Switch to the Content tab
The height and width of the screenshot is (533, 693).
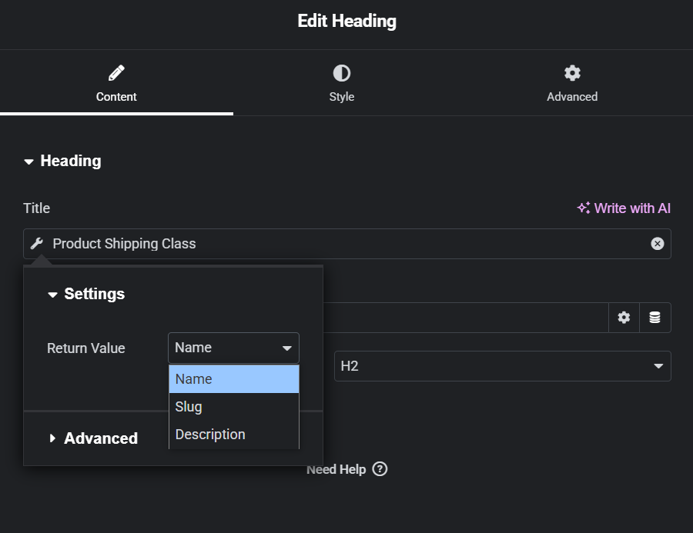pos(116,84)
